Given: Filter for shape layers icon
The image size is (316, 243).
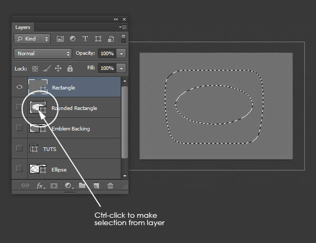Looking at the screenshot, I should click(98, 38).
